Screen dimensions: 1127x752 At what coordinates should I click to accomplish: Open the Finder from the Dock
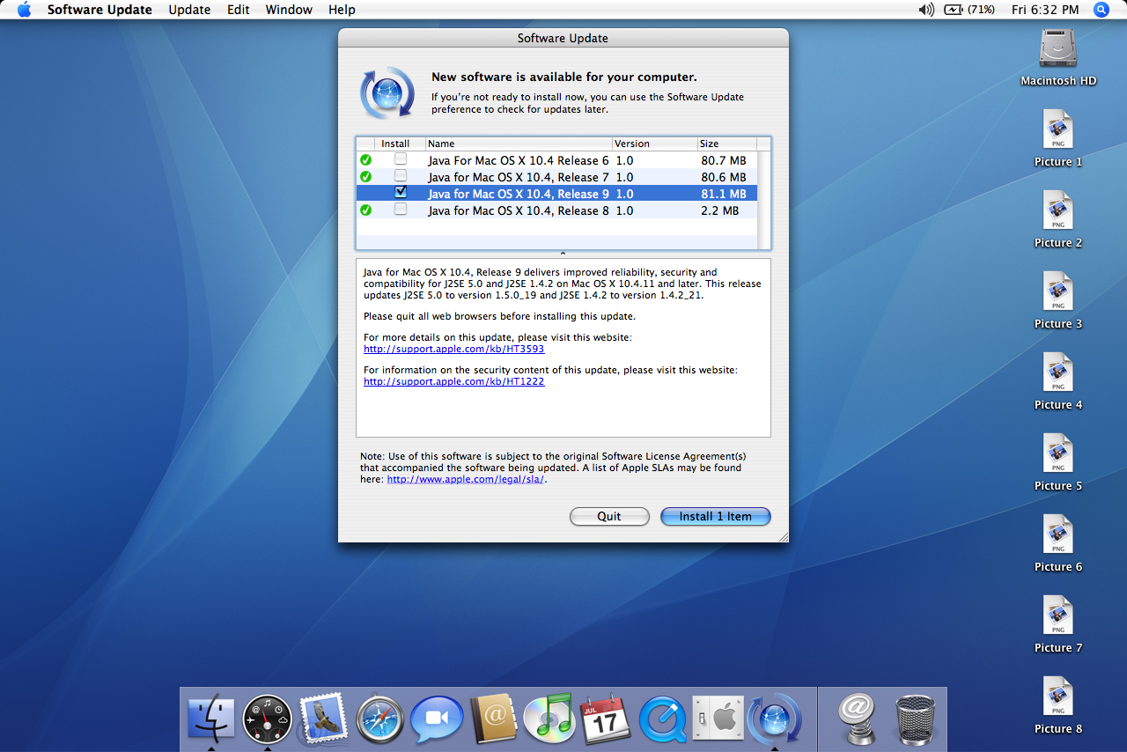point(211,719)
